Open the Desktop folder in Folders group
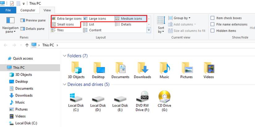255x127 pixels. click(x=98, y=68)
